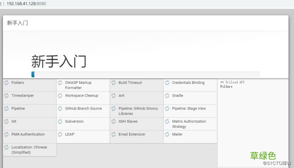
Task: Click the pending icon beside Pipeline: Stage View
Action: [167, 108]
